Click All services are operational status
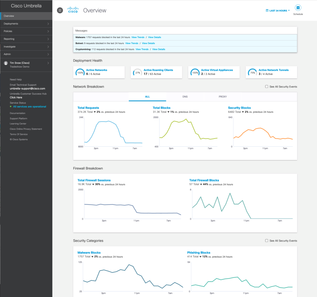This screenshot has width=317, height=297. [x=29, y=106]
